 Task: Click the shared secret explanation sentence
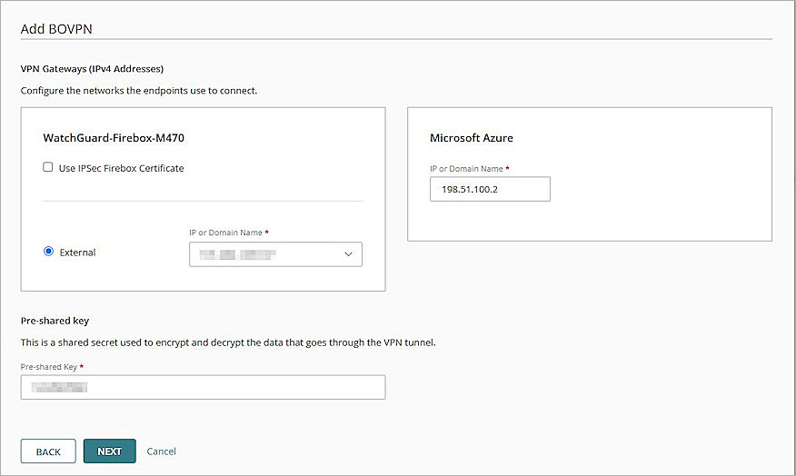pos(228,342)
